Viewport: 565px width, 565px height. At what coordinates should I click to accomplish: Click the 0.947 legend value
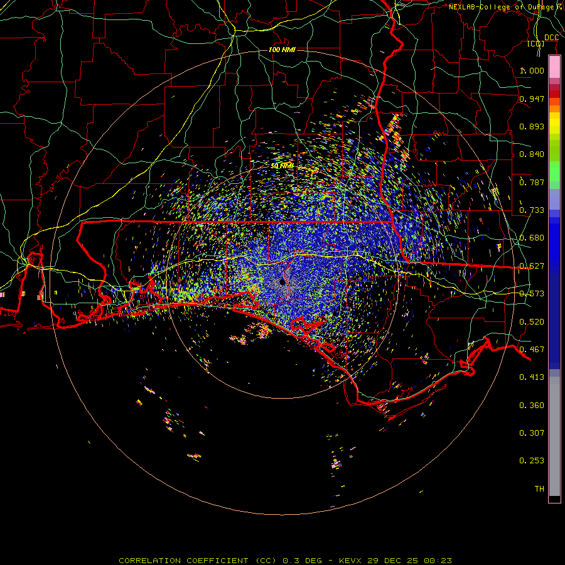click(x=532, y=99)
